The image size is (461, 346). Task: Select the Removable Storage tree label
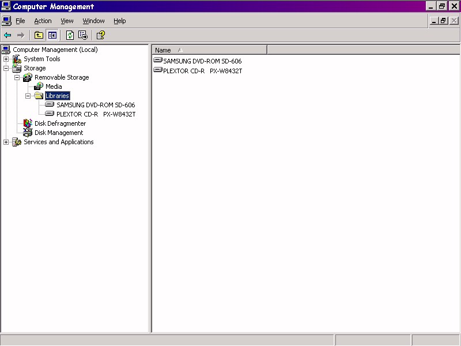tap(62, 77)
